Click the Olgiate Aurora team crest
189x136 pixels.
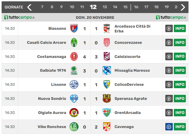[74, 113]
